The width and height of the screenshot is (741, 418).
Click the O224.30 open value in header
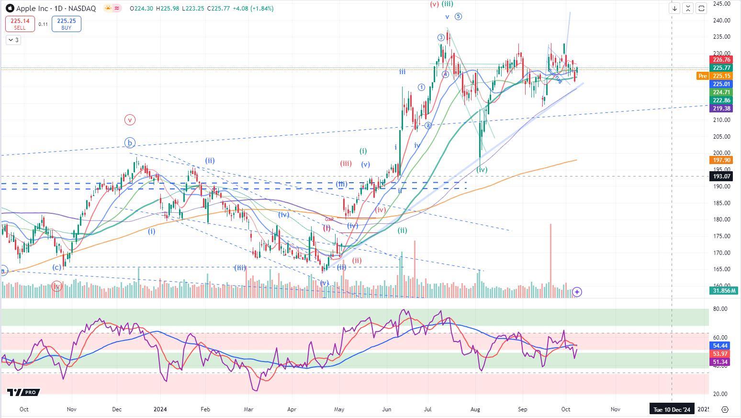[142, 9]
